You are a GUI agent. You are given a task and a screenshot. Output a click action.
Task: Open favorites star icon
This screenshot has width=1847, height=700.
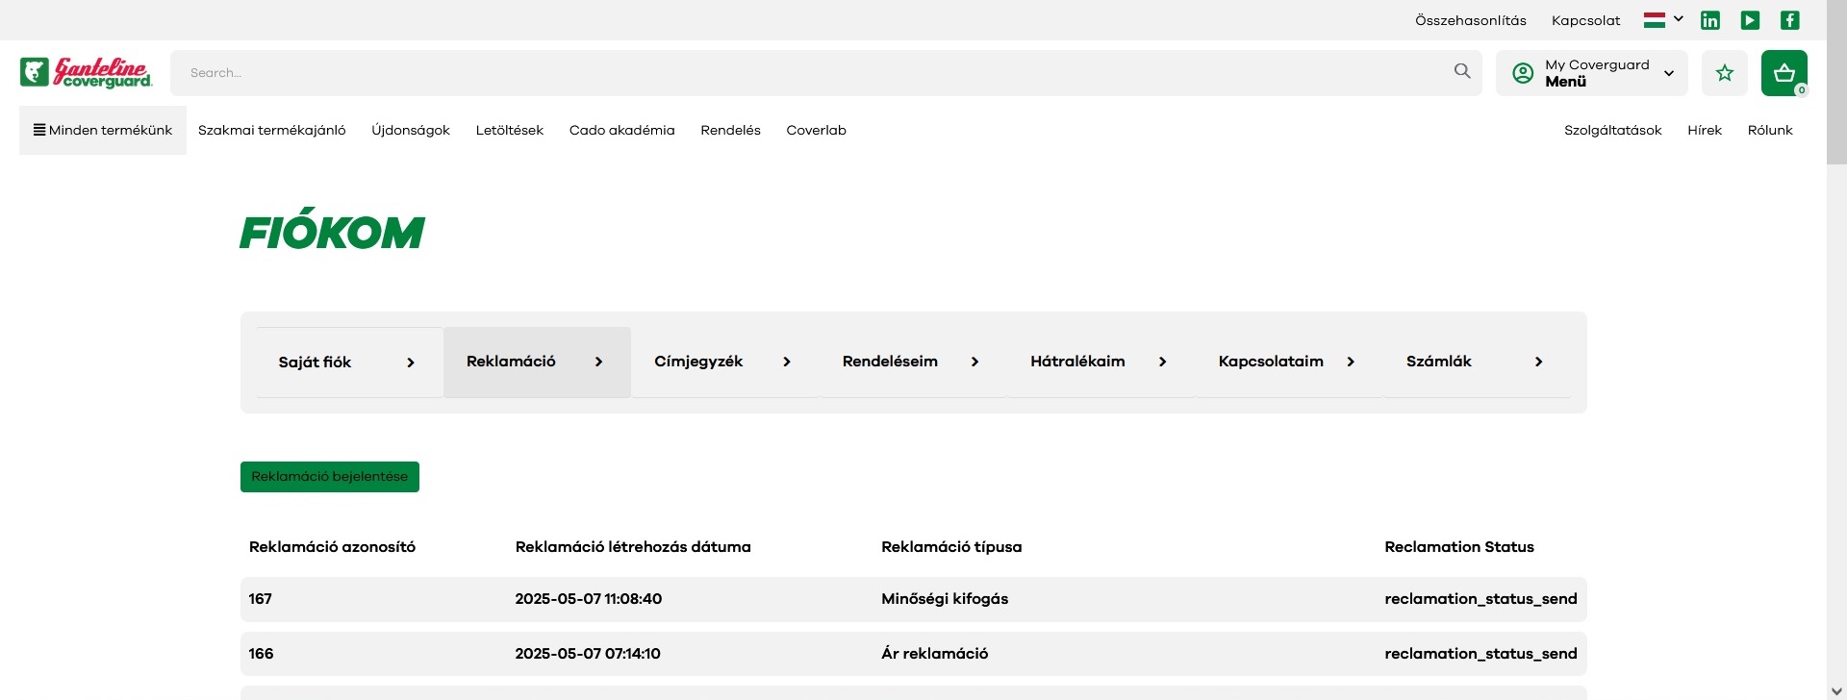coord(1724,73)
